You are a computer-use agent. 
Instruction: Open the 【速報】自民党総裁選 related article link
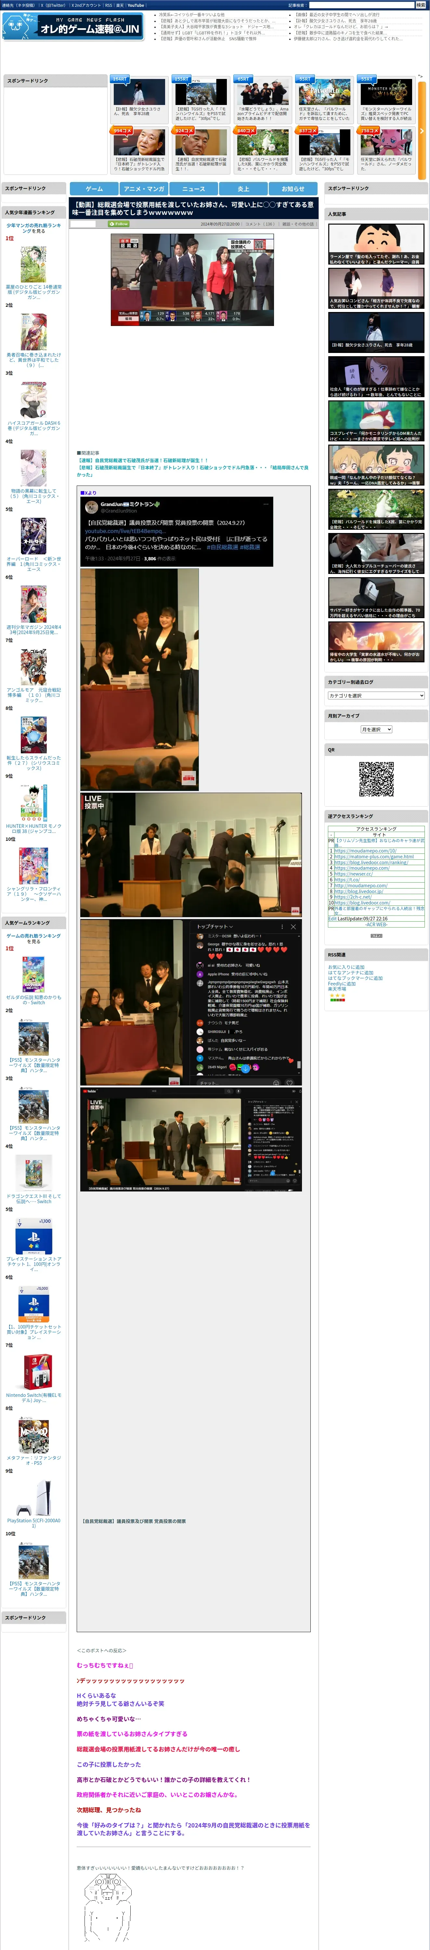[142, 460]
